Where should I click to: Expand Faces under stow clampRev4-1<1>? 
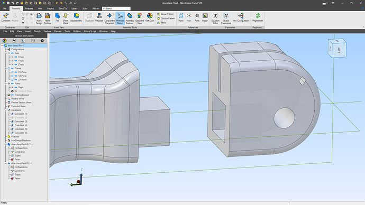tap(9, 179)
